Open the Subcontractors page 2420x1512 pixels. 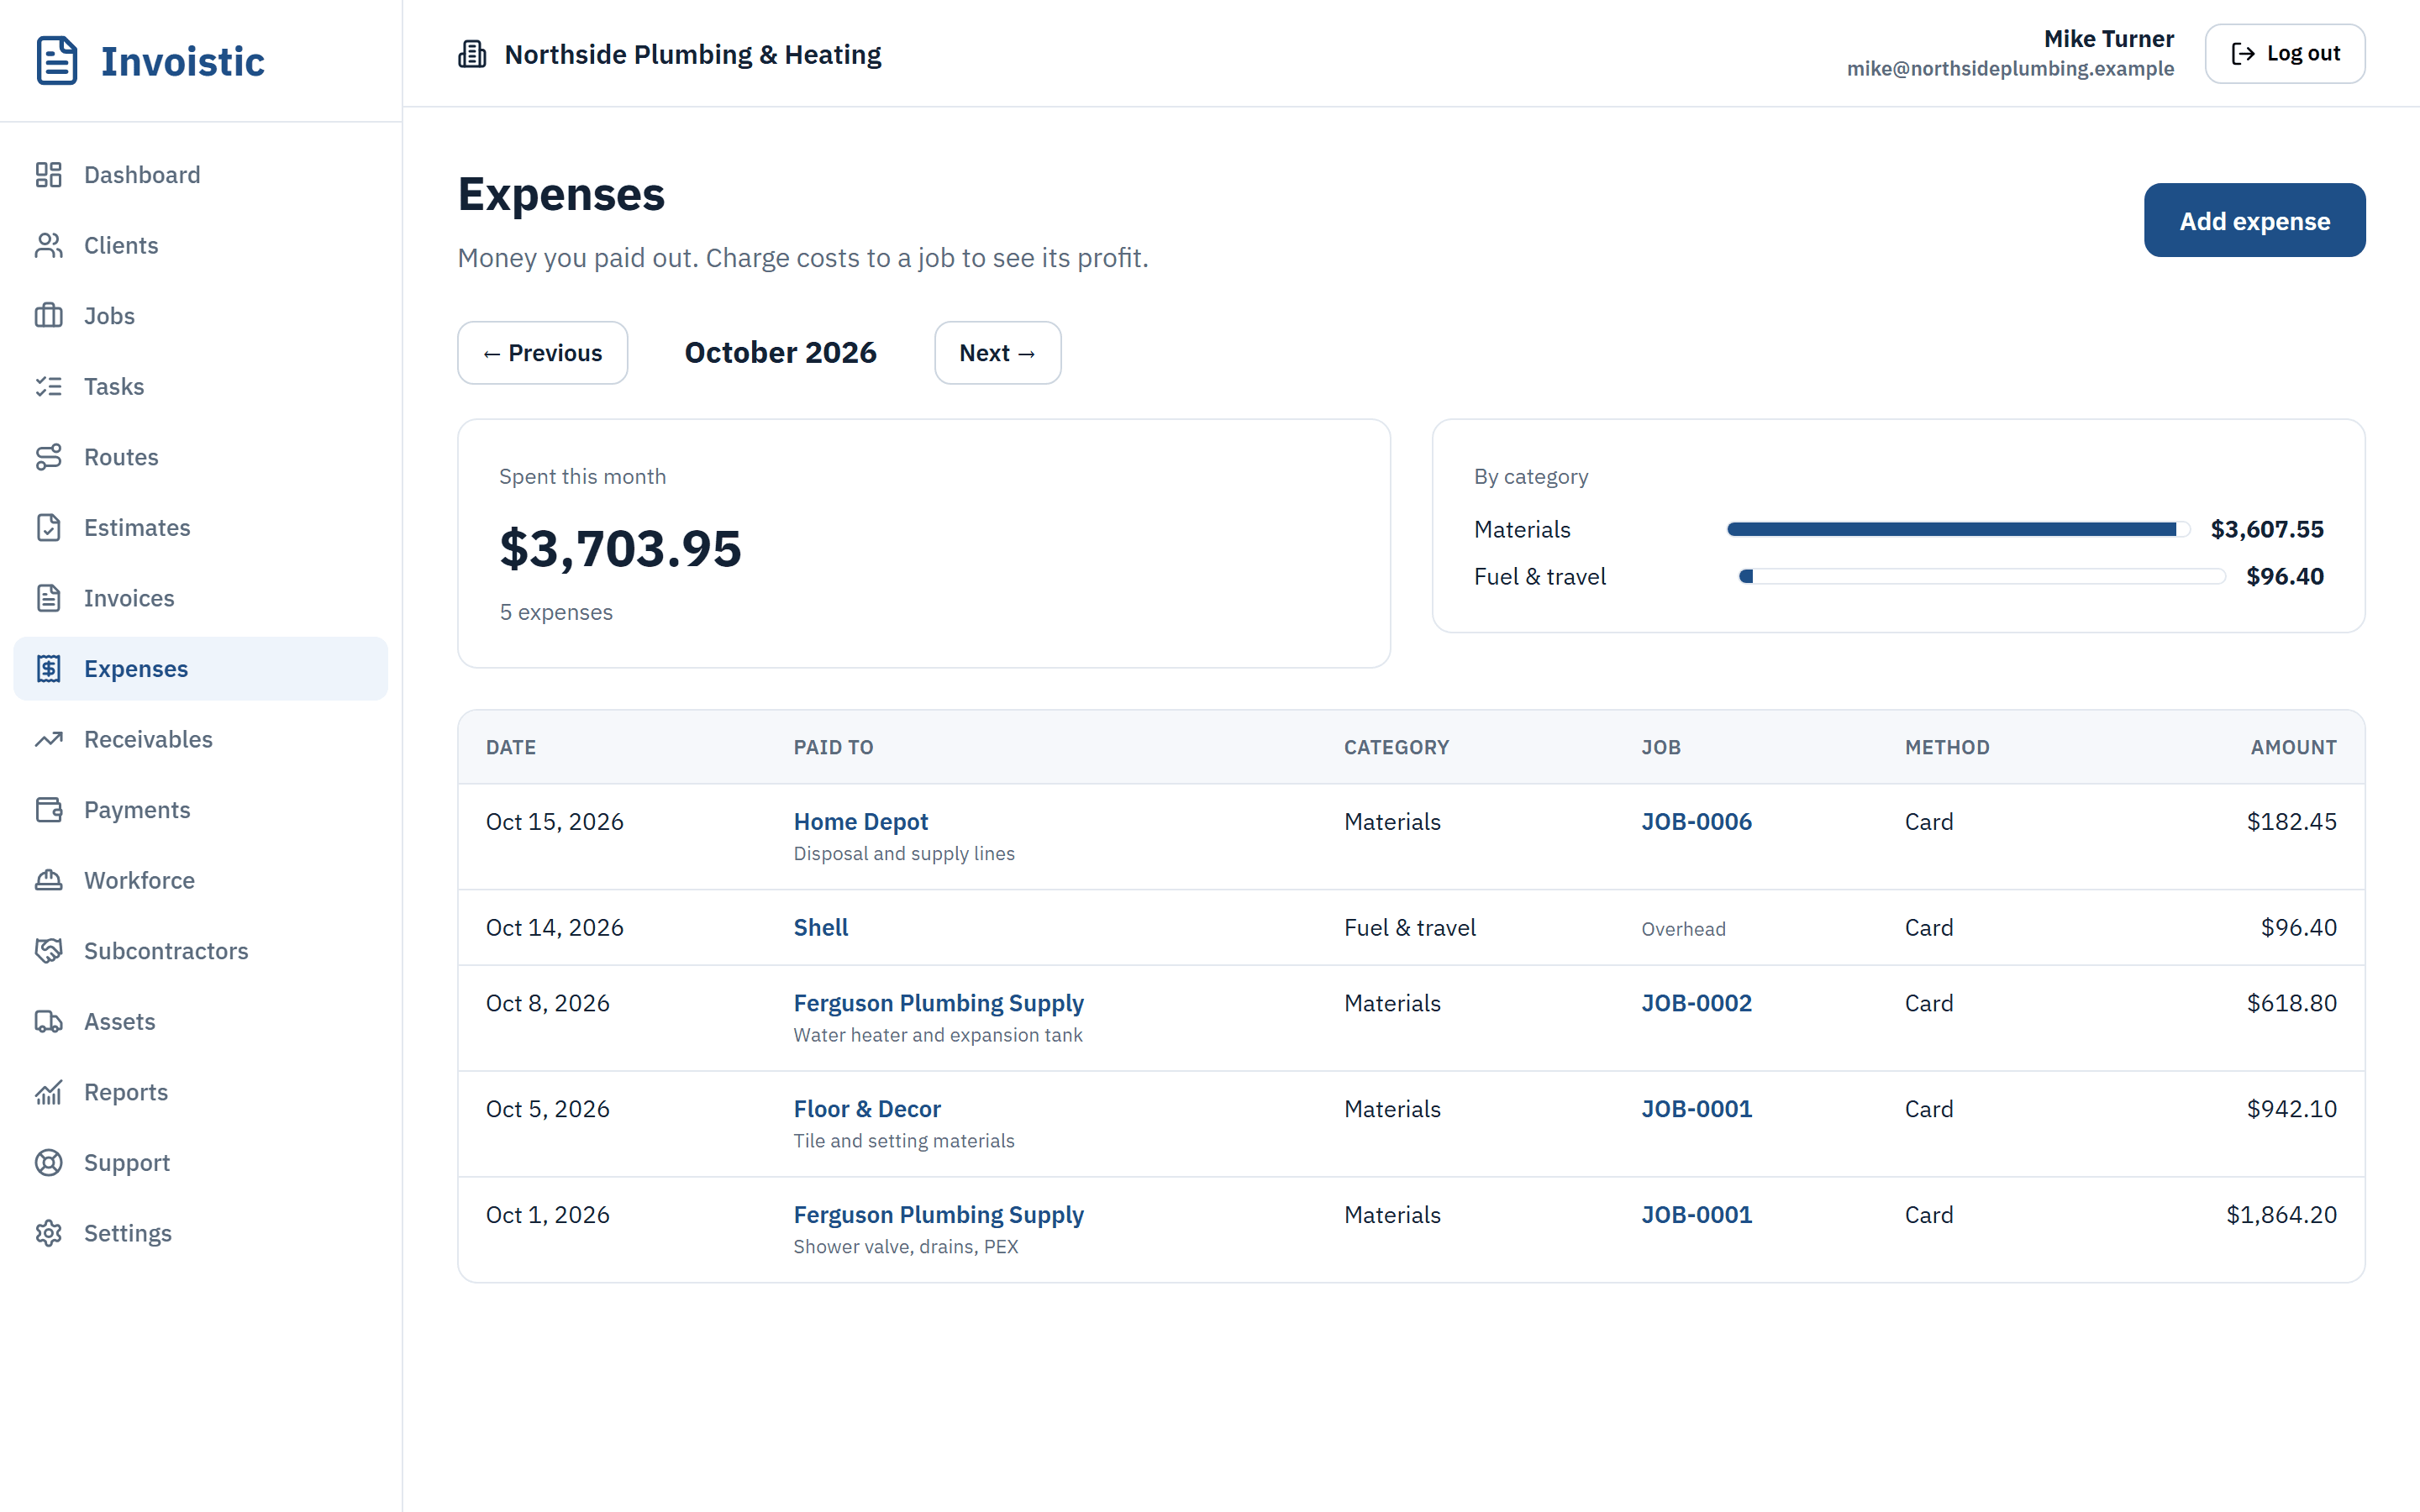(200, 950)
